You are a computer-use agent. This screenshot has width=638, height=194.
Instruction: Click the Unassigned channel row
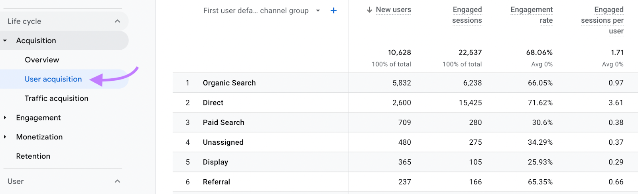223,142
